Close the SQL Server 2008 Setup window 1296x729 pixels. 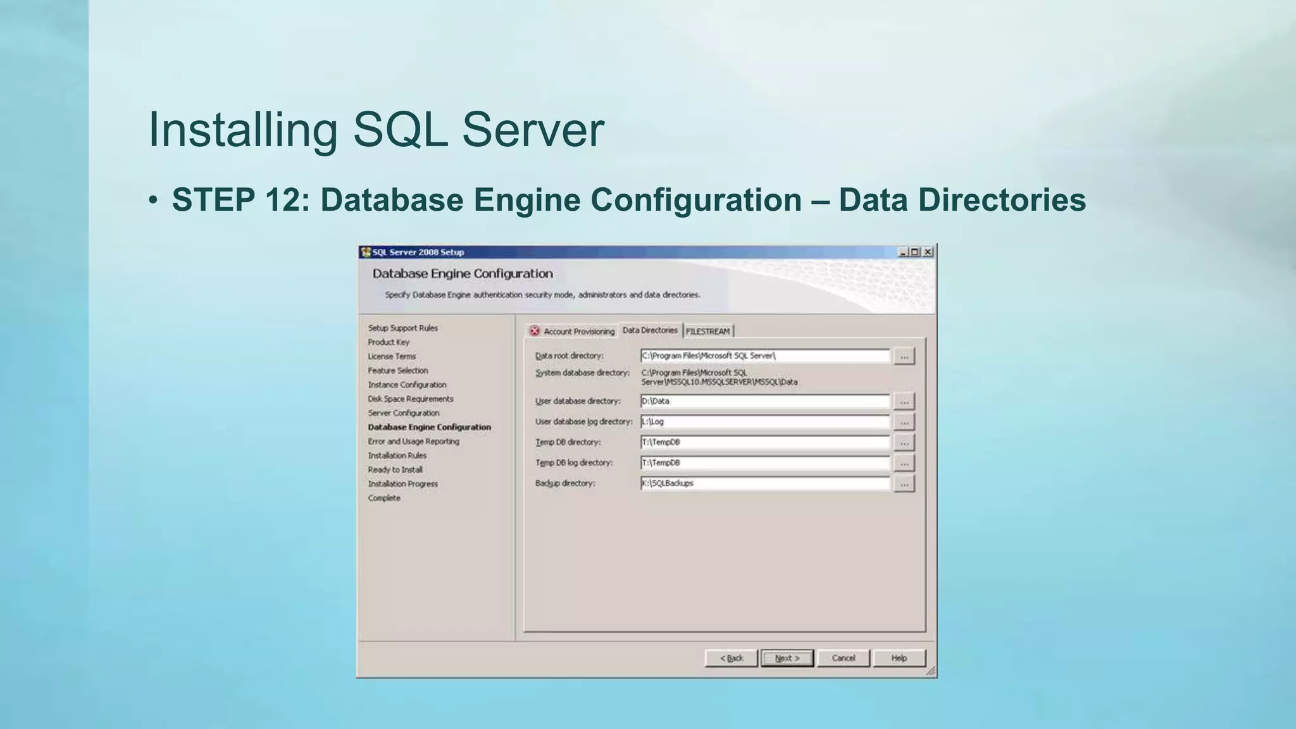pyautogui.click(x=928, y=252)
